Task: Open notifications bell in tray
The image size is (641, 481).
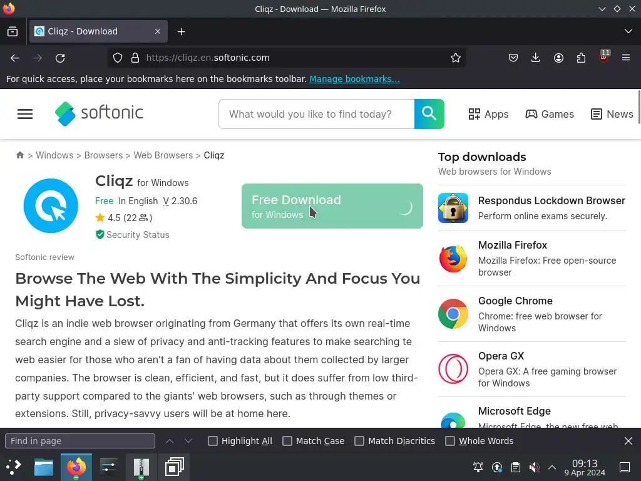Action: click(x=478, y=467)
